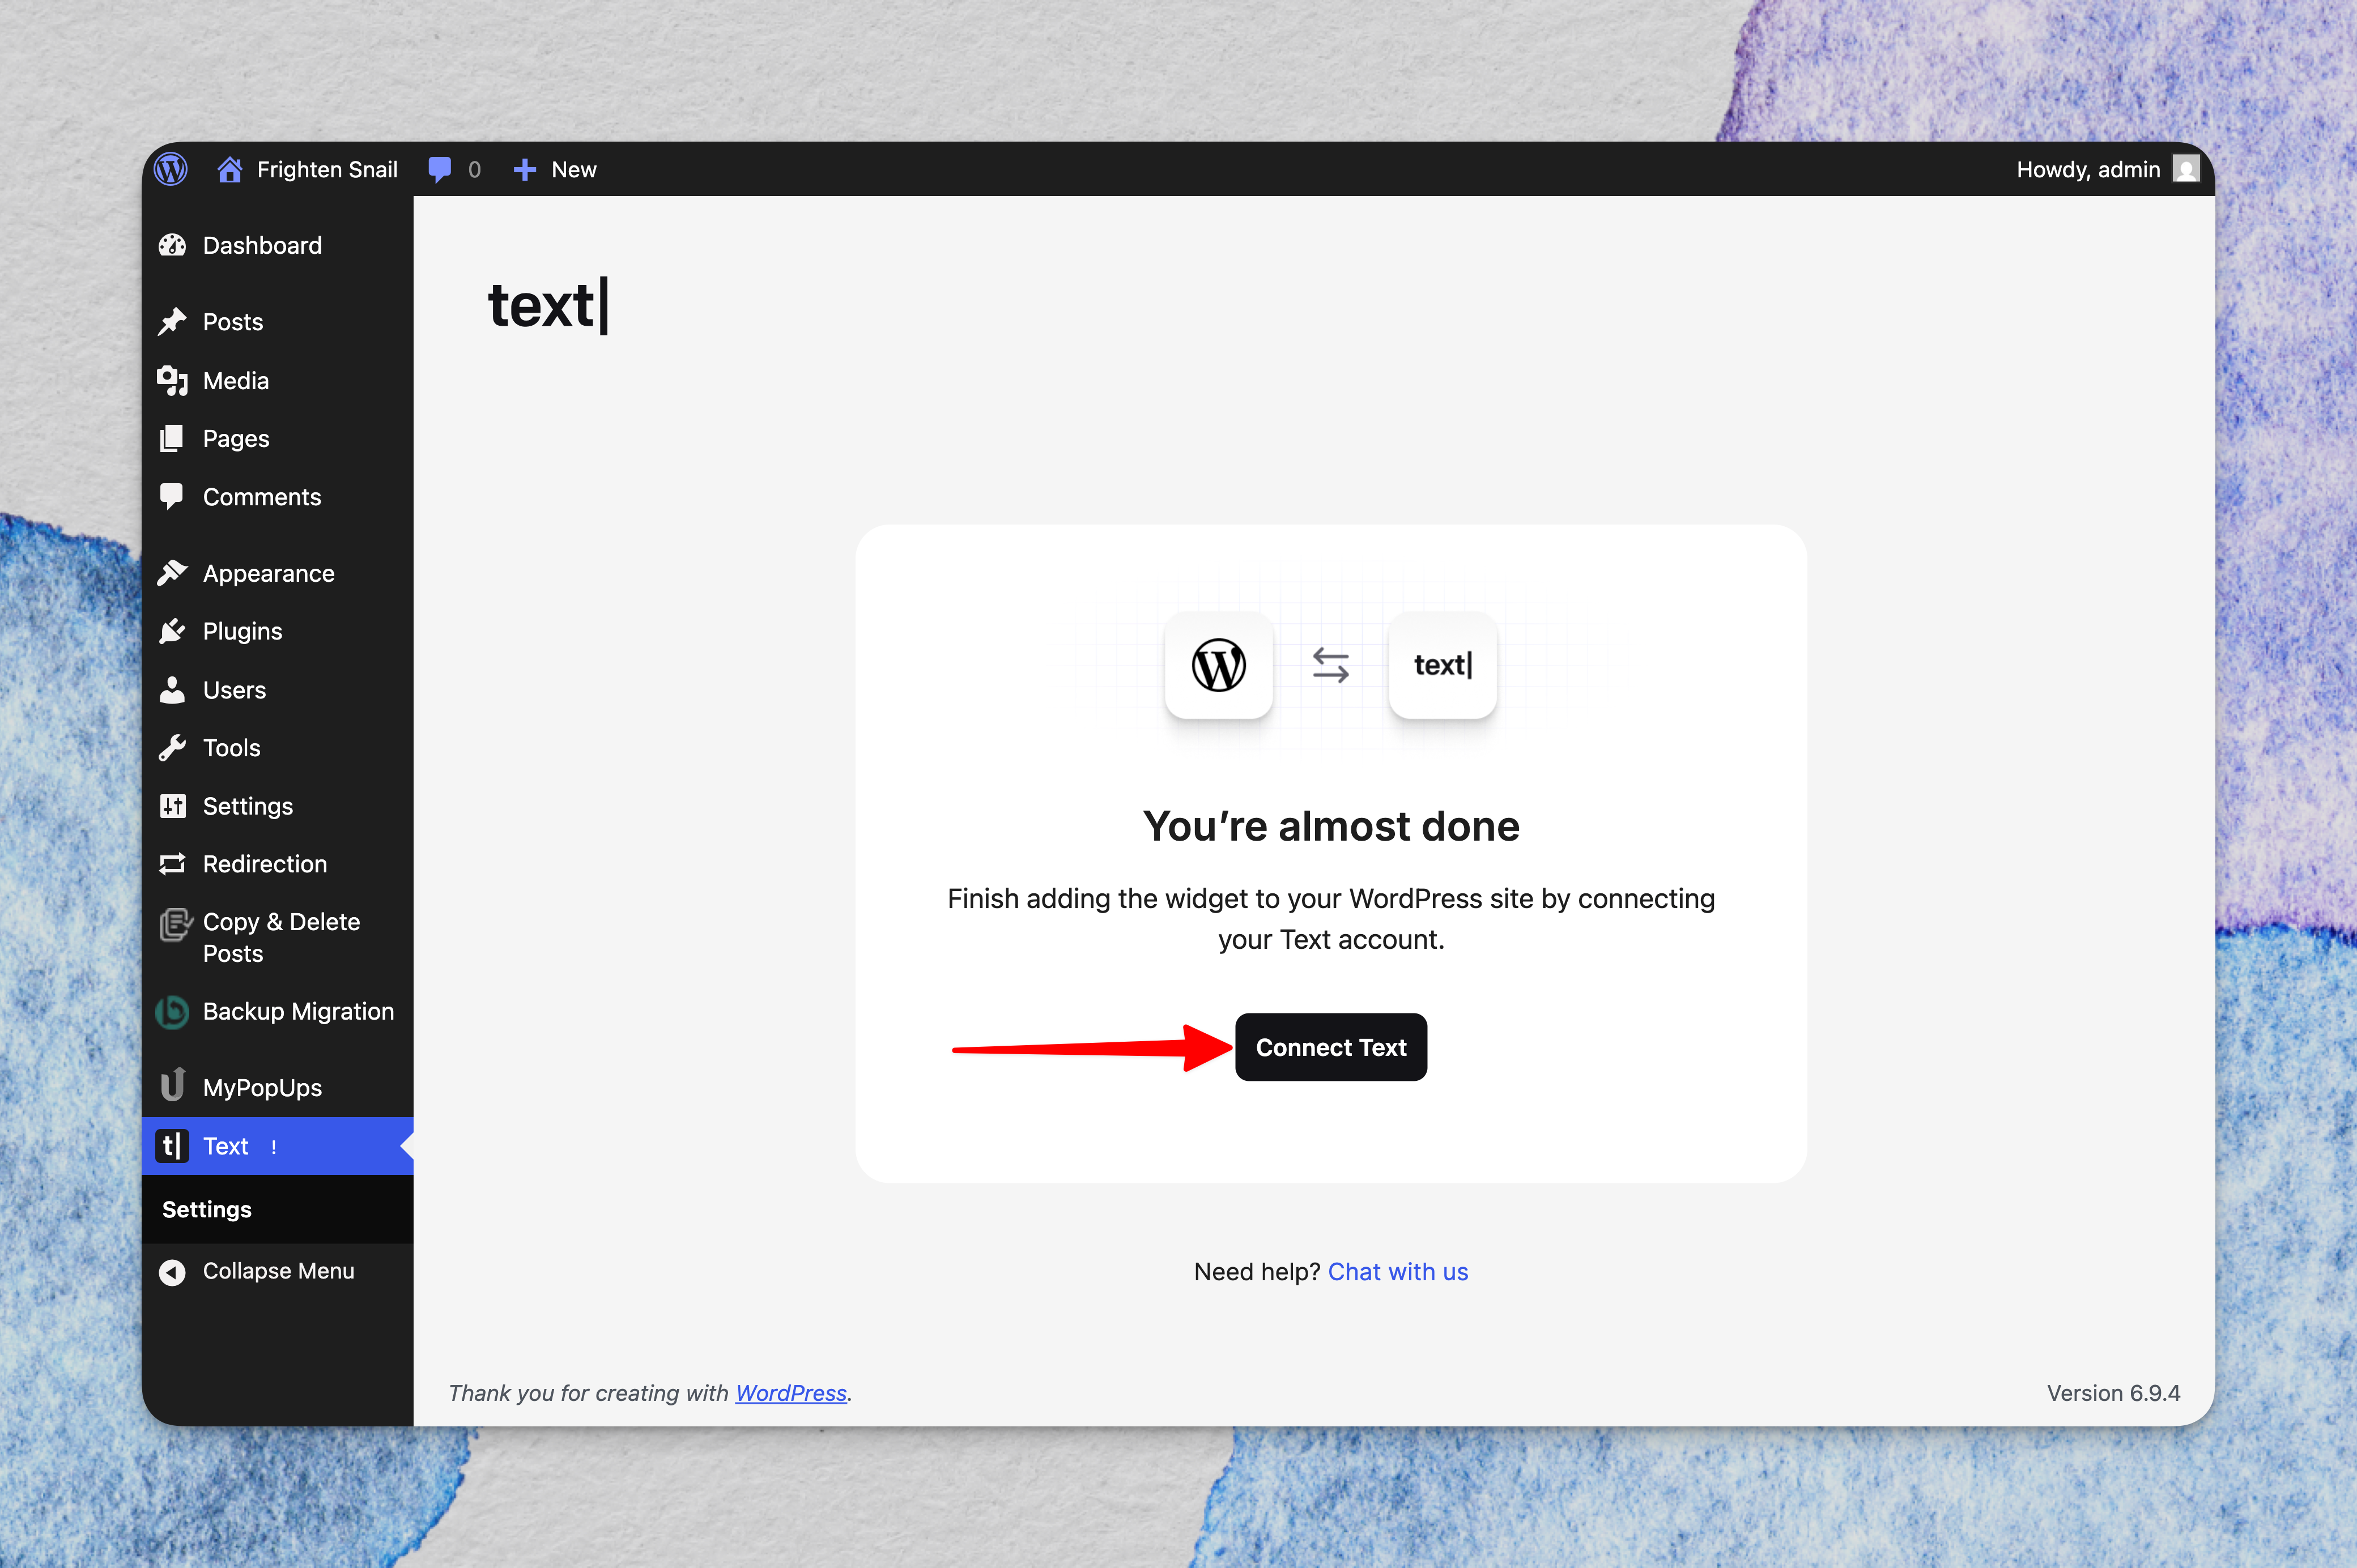
Task: Open the Frighten Snail home icon
Action: tap(230, 169)
